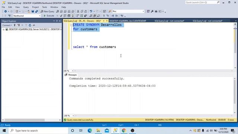Click the 'Commands completed successfully.' message

pyautogui.click(x=97, y=79)
